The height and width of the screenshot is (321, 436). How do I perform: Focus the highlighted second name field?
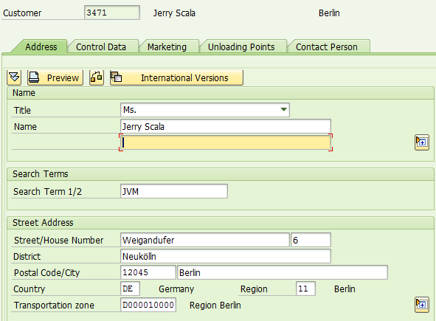pos(226,142)
